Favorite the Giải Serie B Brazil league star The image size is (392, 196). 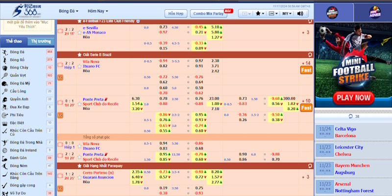[x=79, y=55]
